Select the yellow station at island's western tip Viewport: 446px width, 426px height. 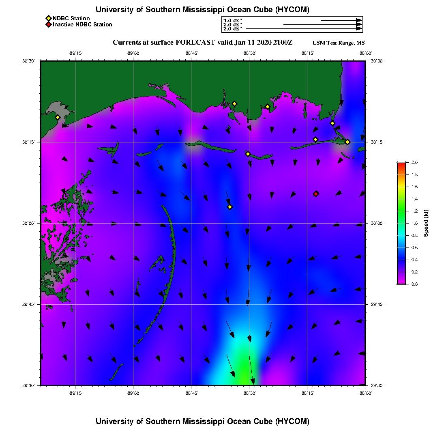(248, 154)
